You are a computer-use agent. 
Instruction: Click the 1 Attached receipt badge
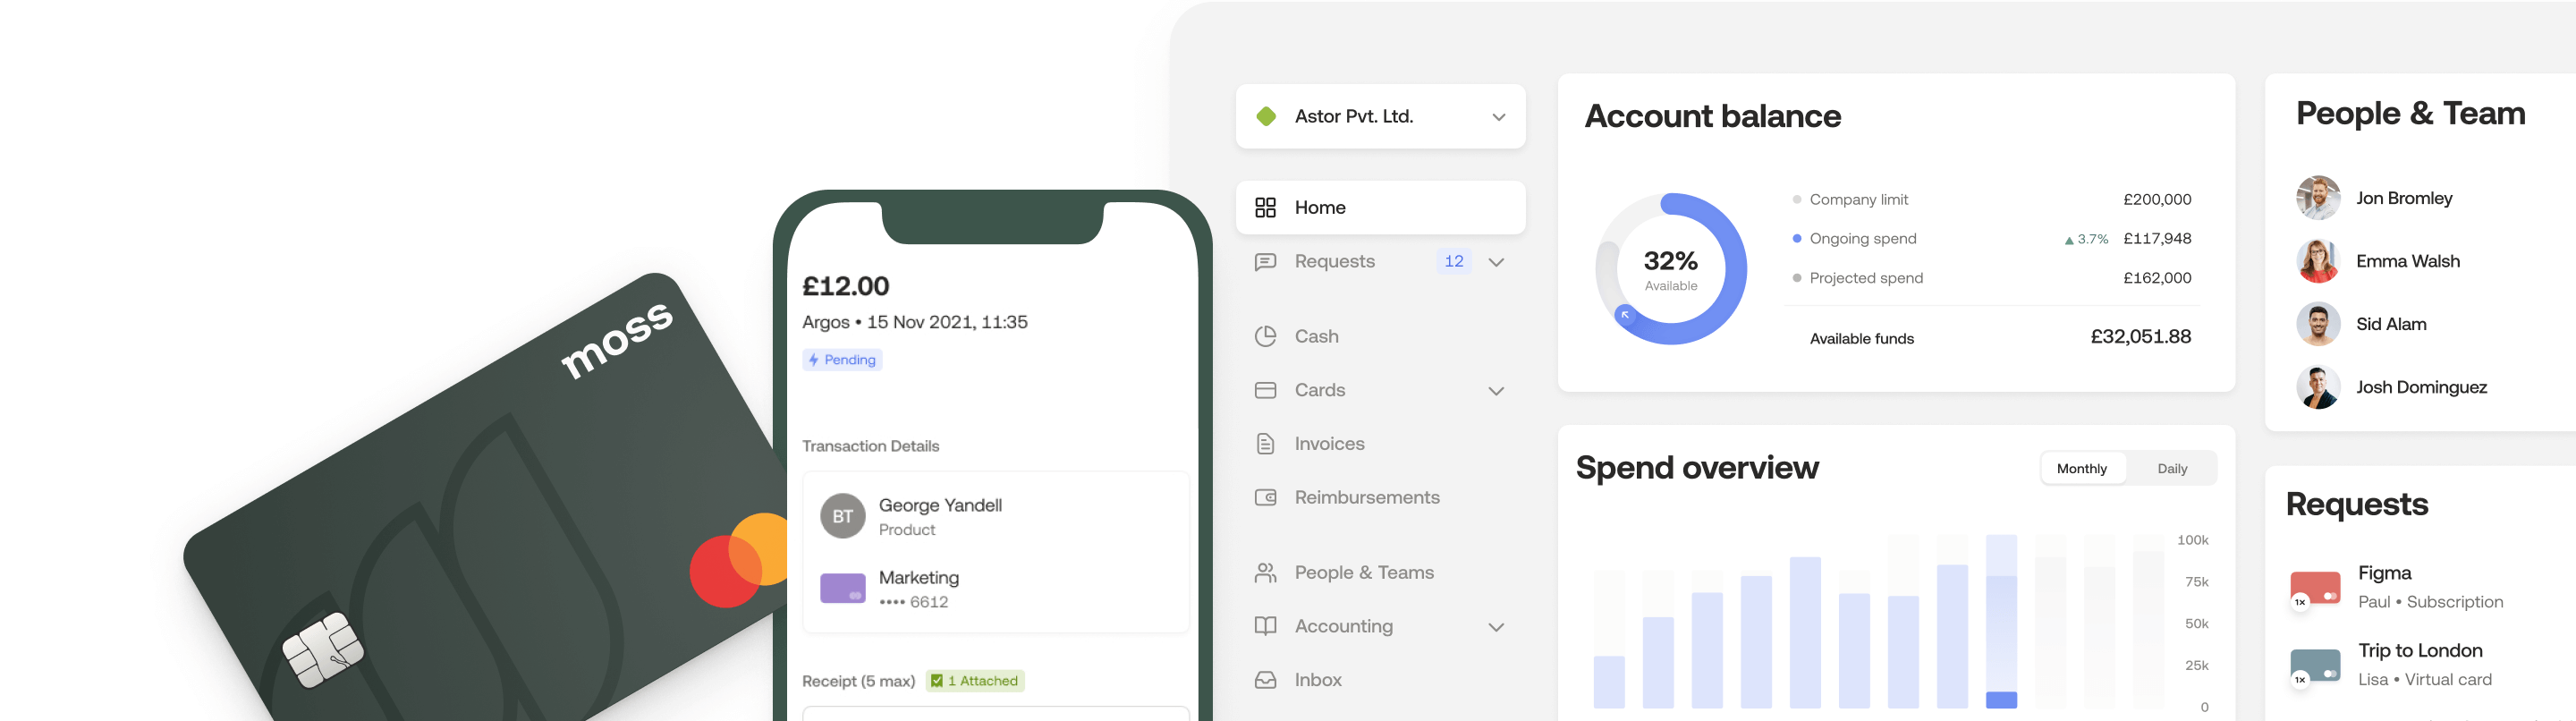pyautogui.click(x=975, y=681)
